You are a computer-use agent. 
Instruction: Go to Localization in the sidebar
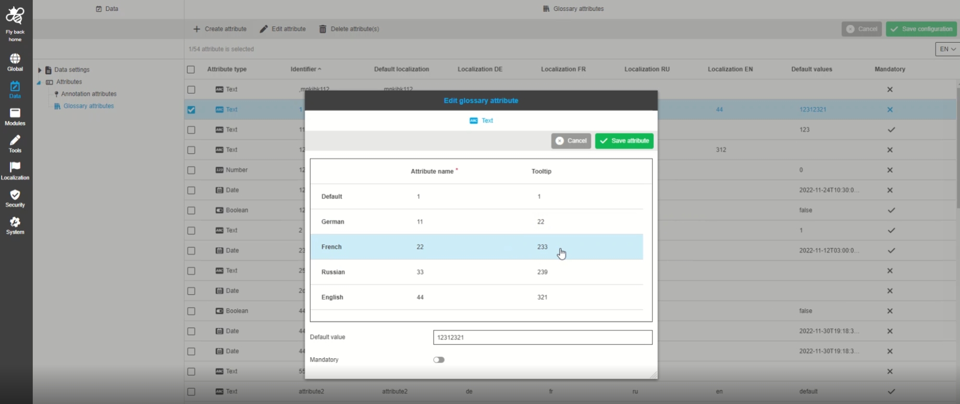(15, 171)
